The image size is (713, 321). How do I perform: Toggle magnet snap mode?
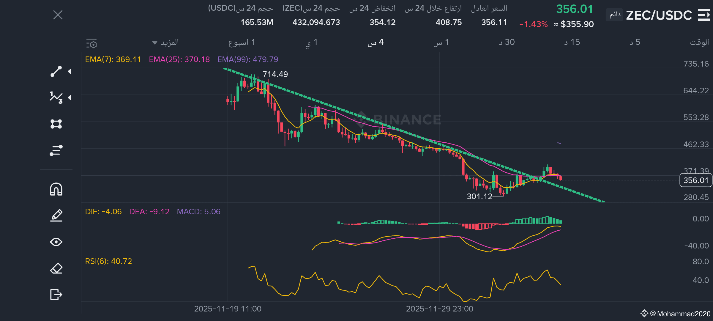56,189
